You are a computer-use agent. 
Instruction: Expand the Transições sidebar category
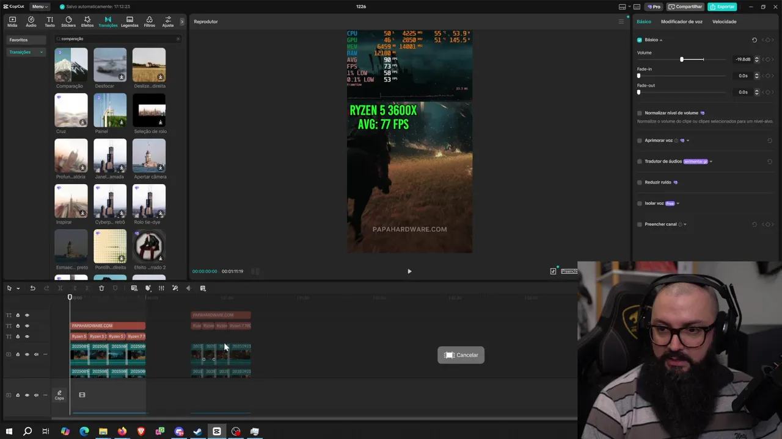[42, 52]
